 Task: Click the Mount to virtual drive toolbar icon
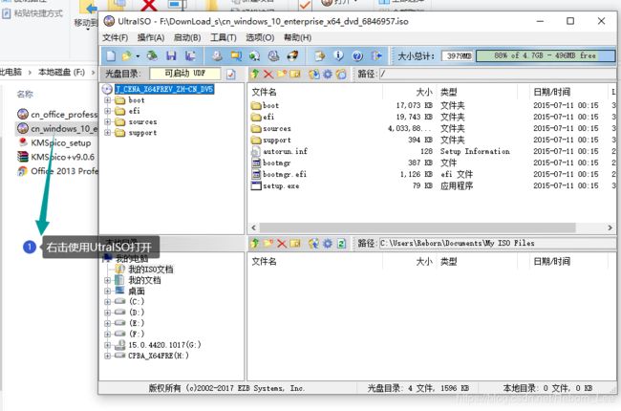(273, 55)
